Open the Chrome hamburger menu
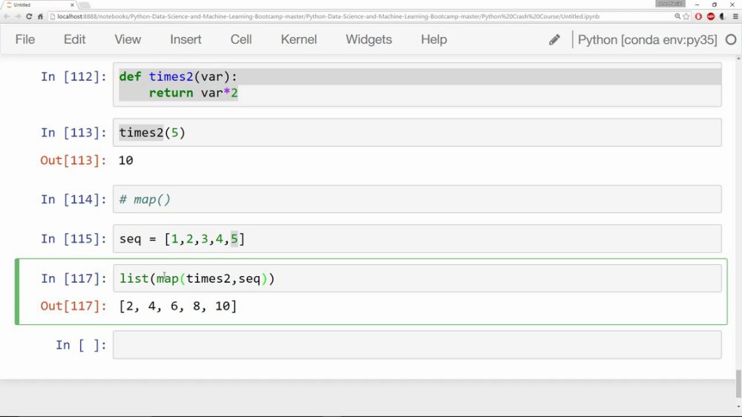Viewport: 742px width, 417px height. tap(735, 16)
